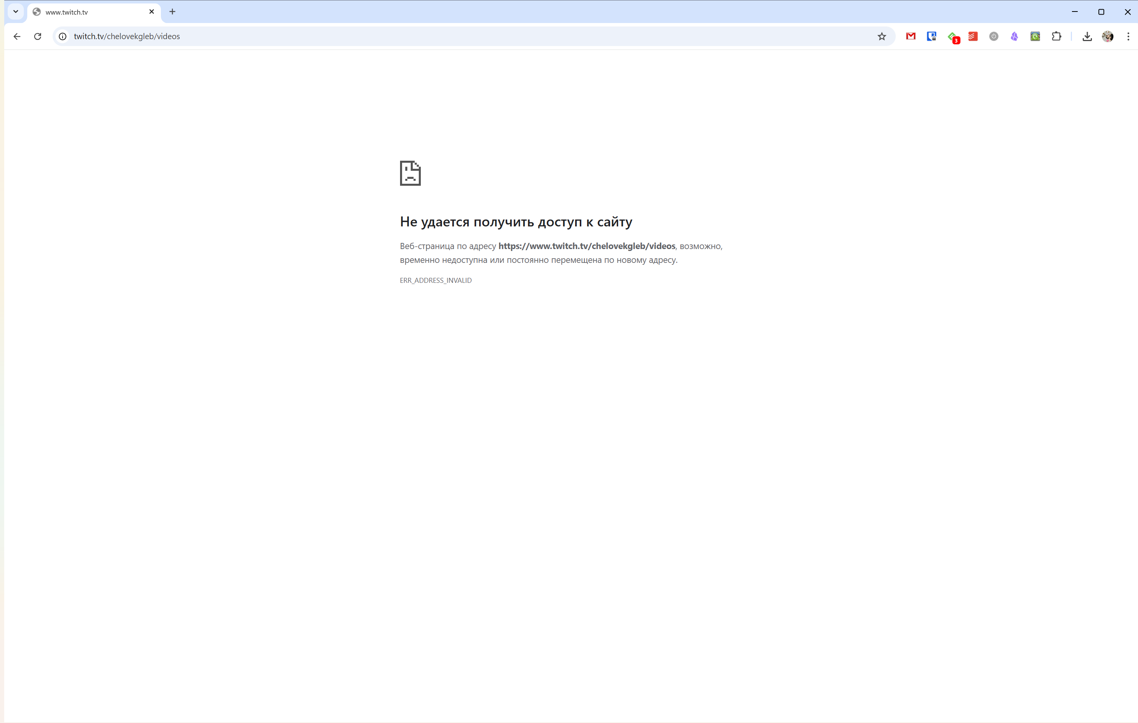Open a new tab with plus button
The height and width of the screenshot is (723, 1138).
pos(172,12)
